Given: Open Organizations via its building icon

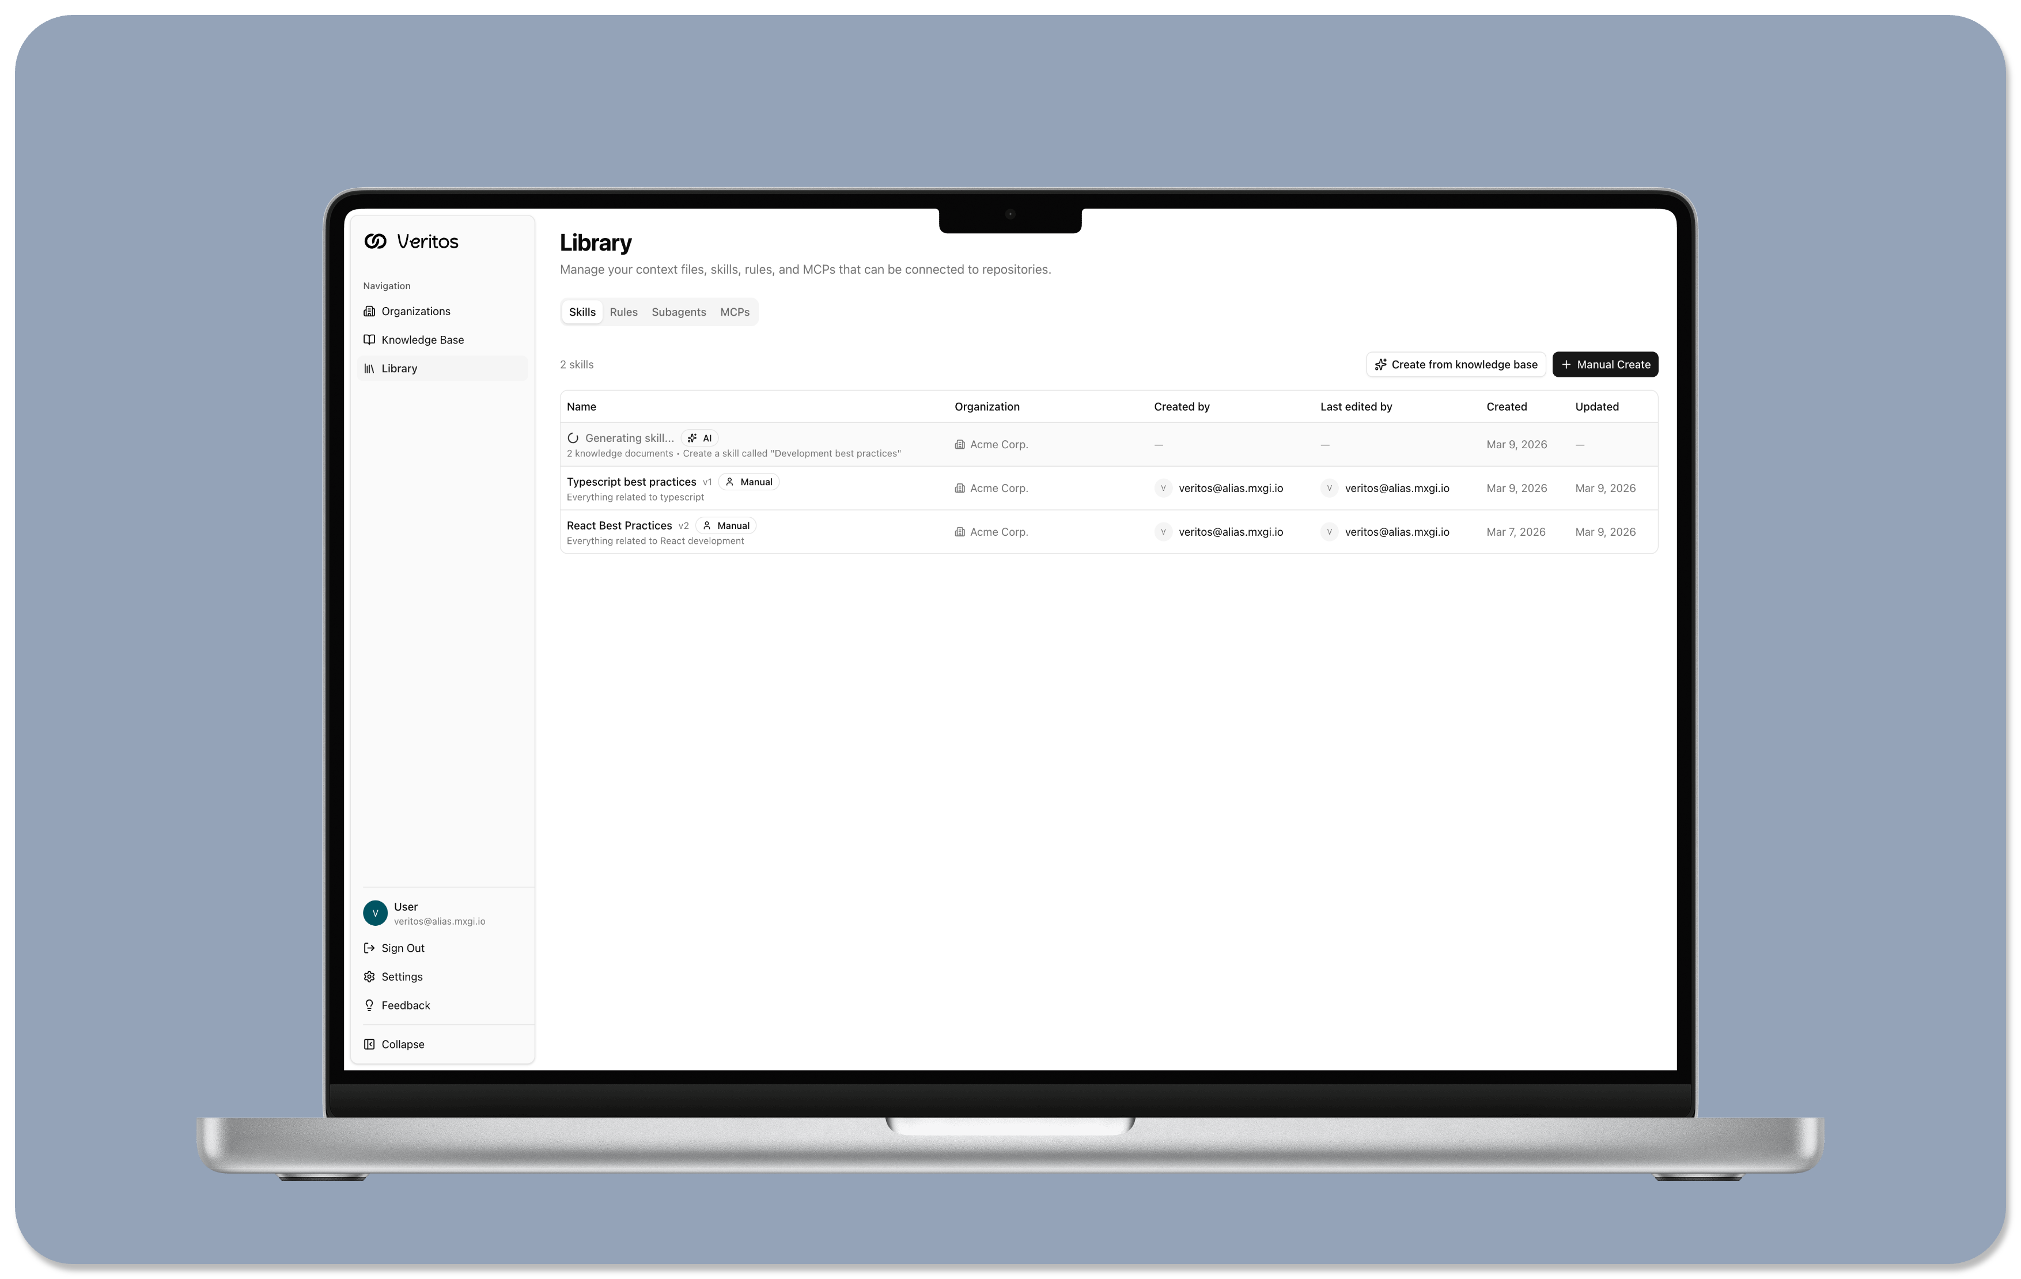Looking at the screenshot, I should coord(369,311).
